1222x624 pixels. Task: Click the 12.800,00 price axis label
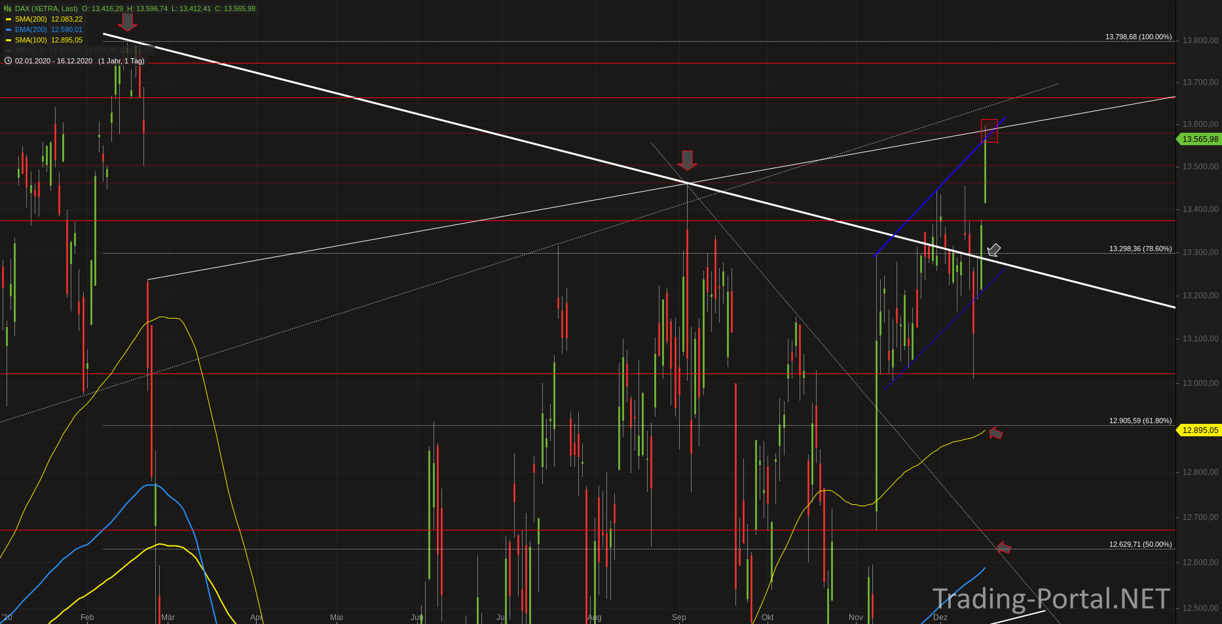(x=1200, y=472)
